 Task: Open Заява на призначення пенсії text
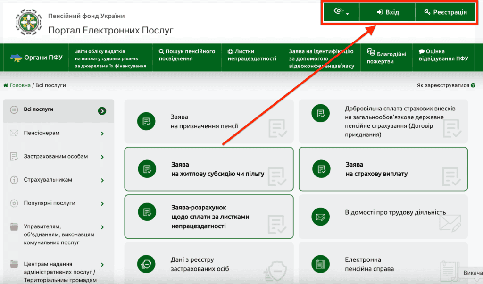(x=204, y=121)
